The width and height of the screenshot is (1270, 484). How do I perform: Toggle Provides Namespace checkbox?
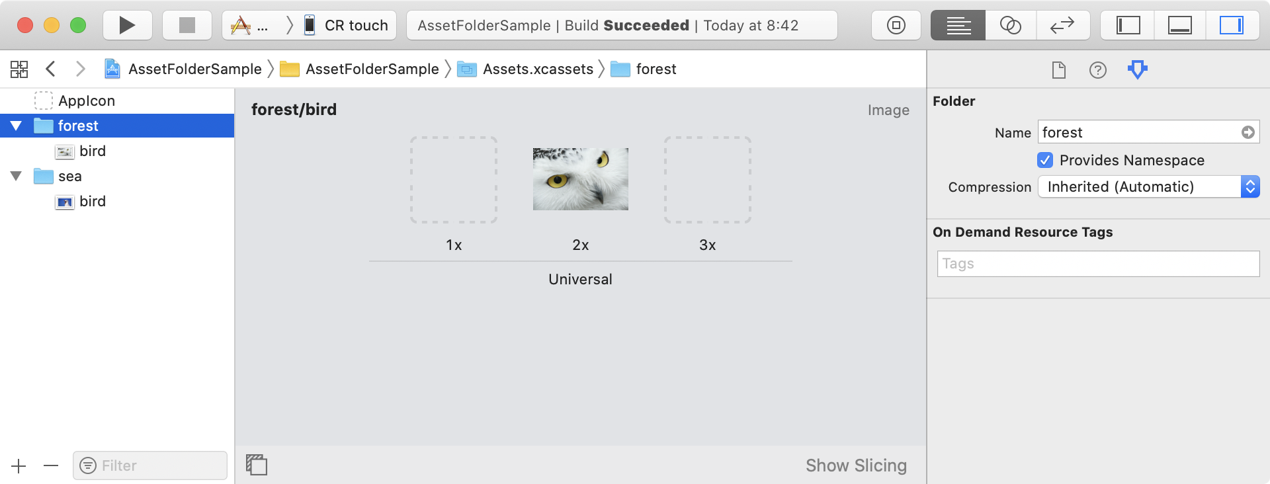point(1045,160)
